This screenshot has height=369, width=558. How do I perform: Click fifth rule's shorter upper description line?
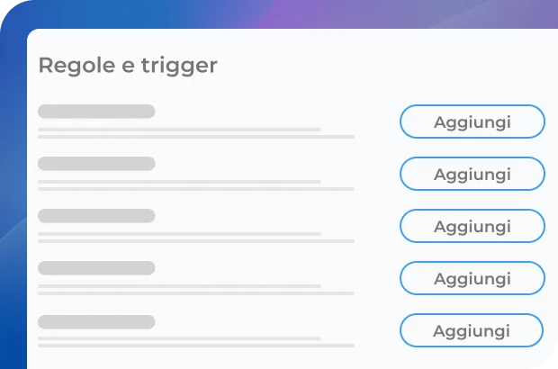(x=179, y=338)
